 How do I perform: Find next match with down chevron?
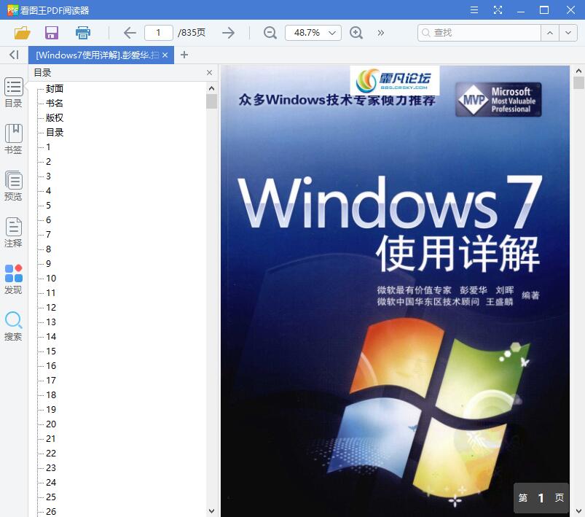[x=568, y=33]
